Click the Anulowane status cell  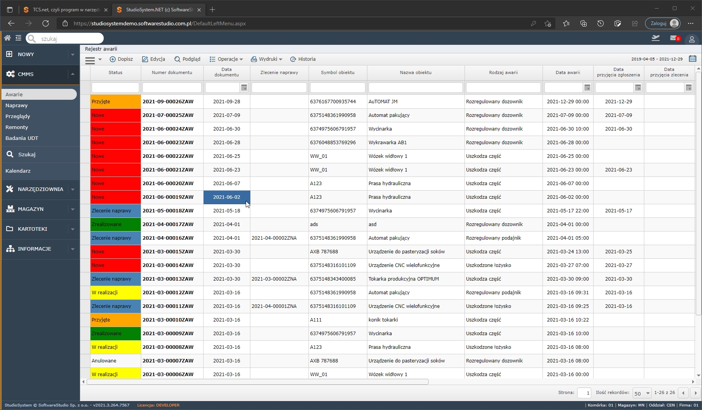pos(115,361)
